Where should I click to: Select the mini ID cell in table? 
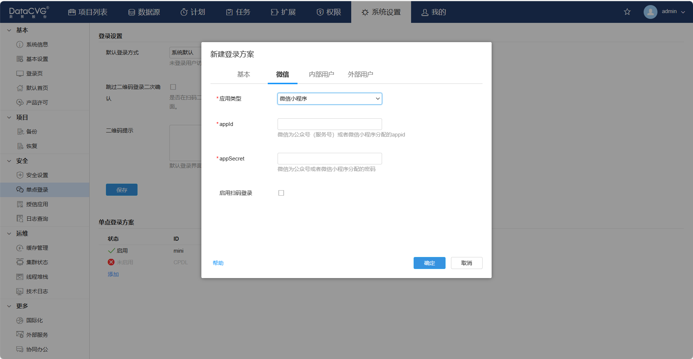(179, 250)
